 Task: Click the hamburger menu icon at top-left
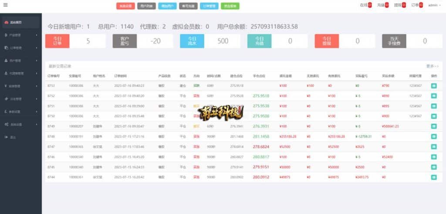[5, 5]
